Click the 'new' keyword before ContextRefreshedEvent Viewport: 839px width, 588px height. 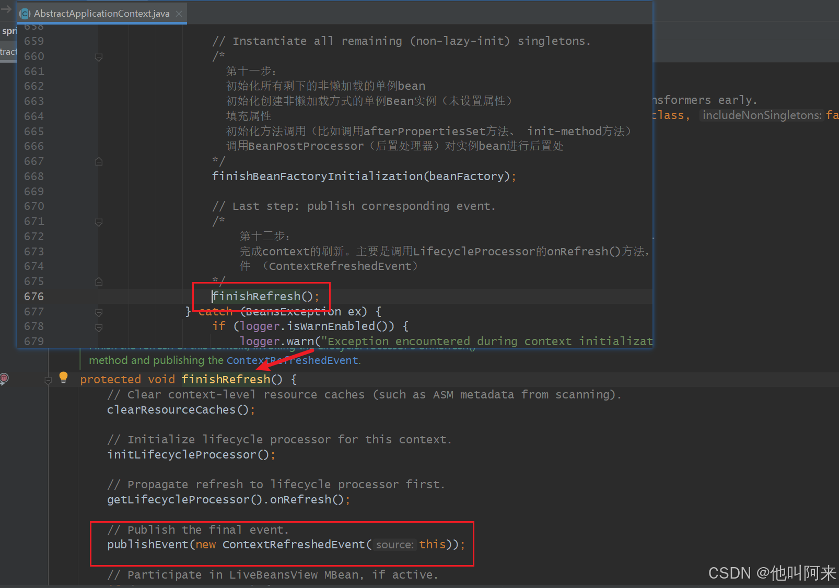pyautogui.click(x=206, y=545)
